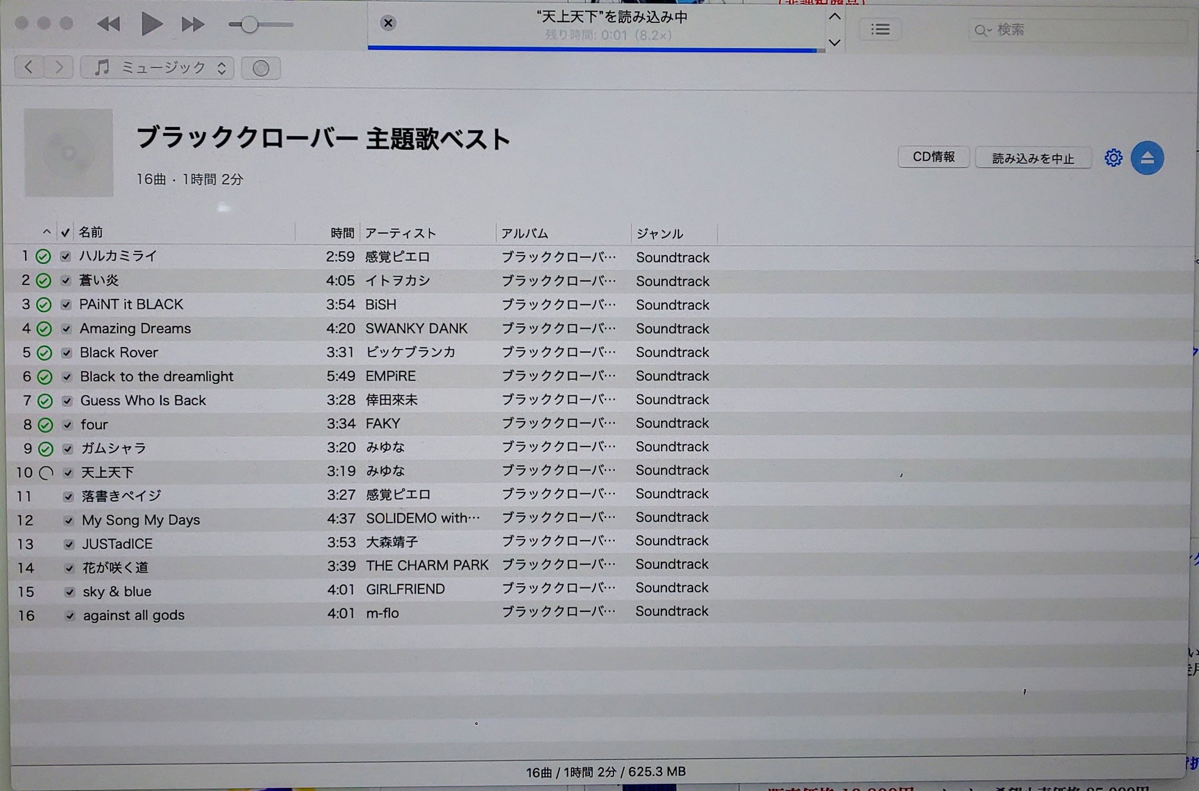Uncheck the Amazing Dreams checkbox

click(67, 328)
